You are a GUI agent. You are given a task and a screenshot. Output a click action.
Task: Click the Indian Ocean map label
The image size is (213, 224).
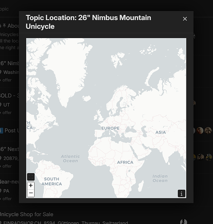160,178
